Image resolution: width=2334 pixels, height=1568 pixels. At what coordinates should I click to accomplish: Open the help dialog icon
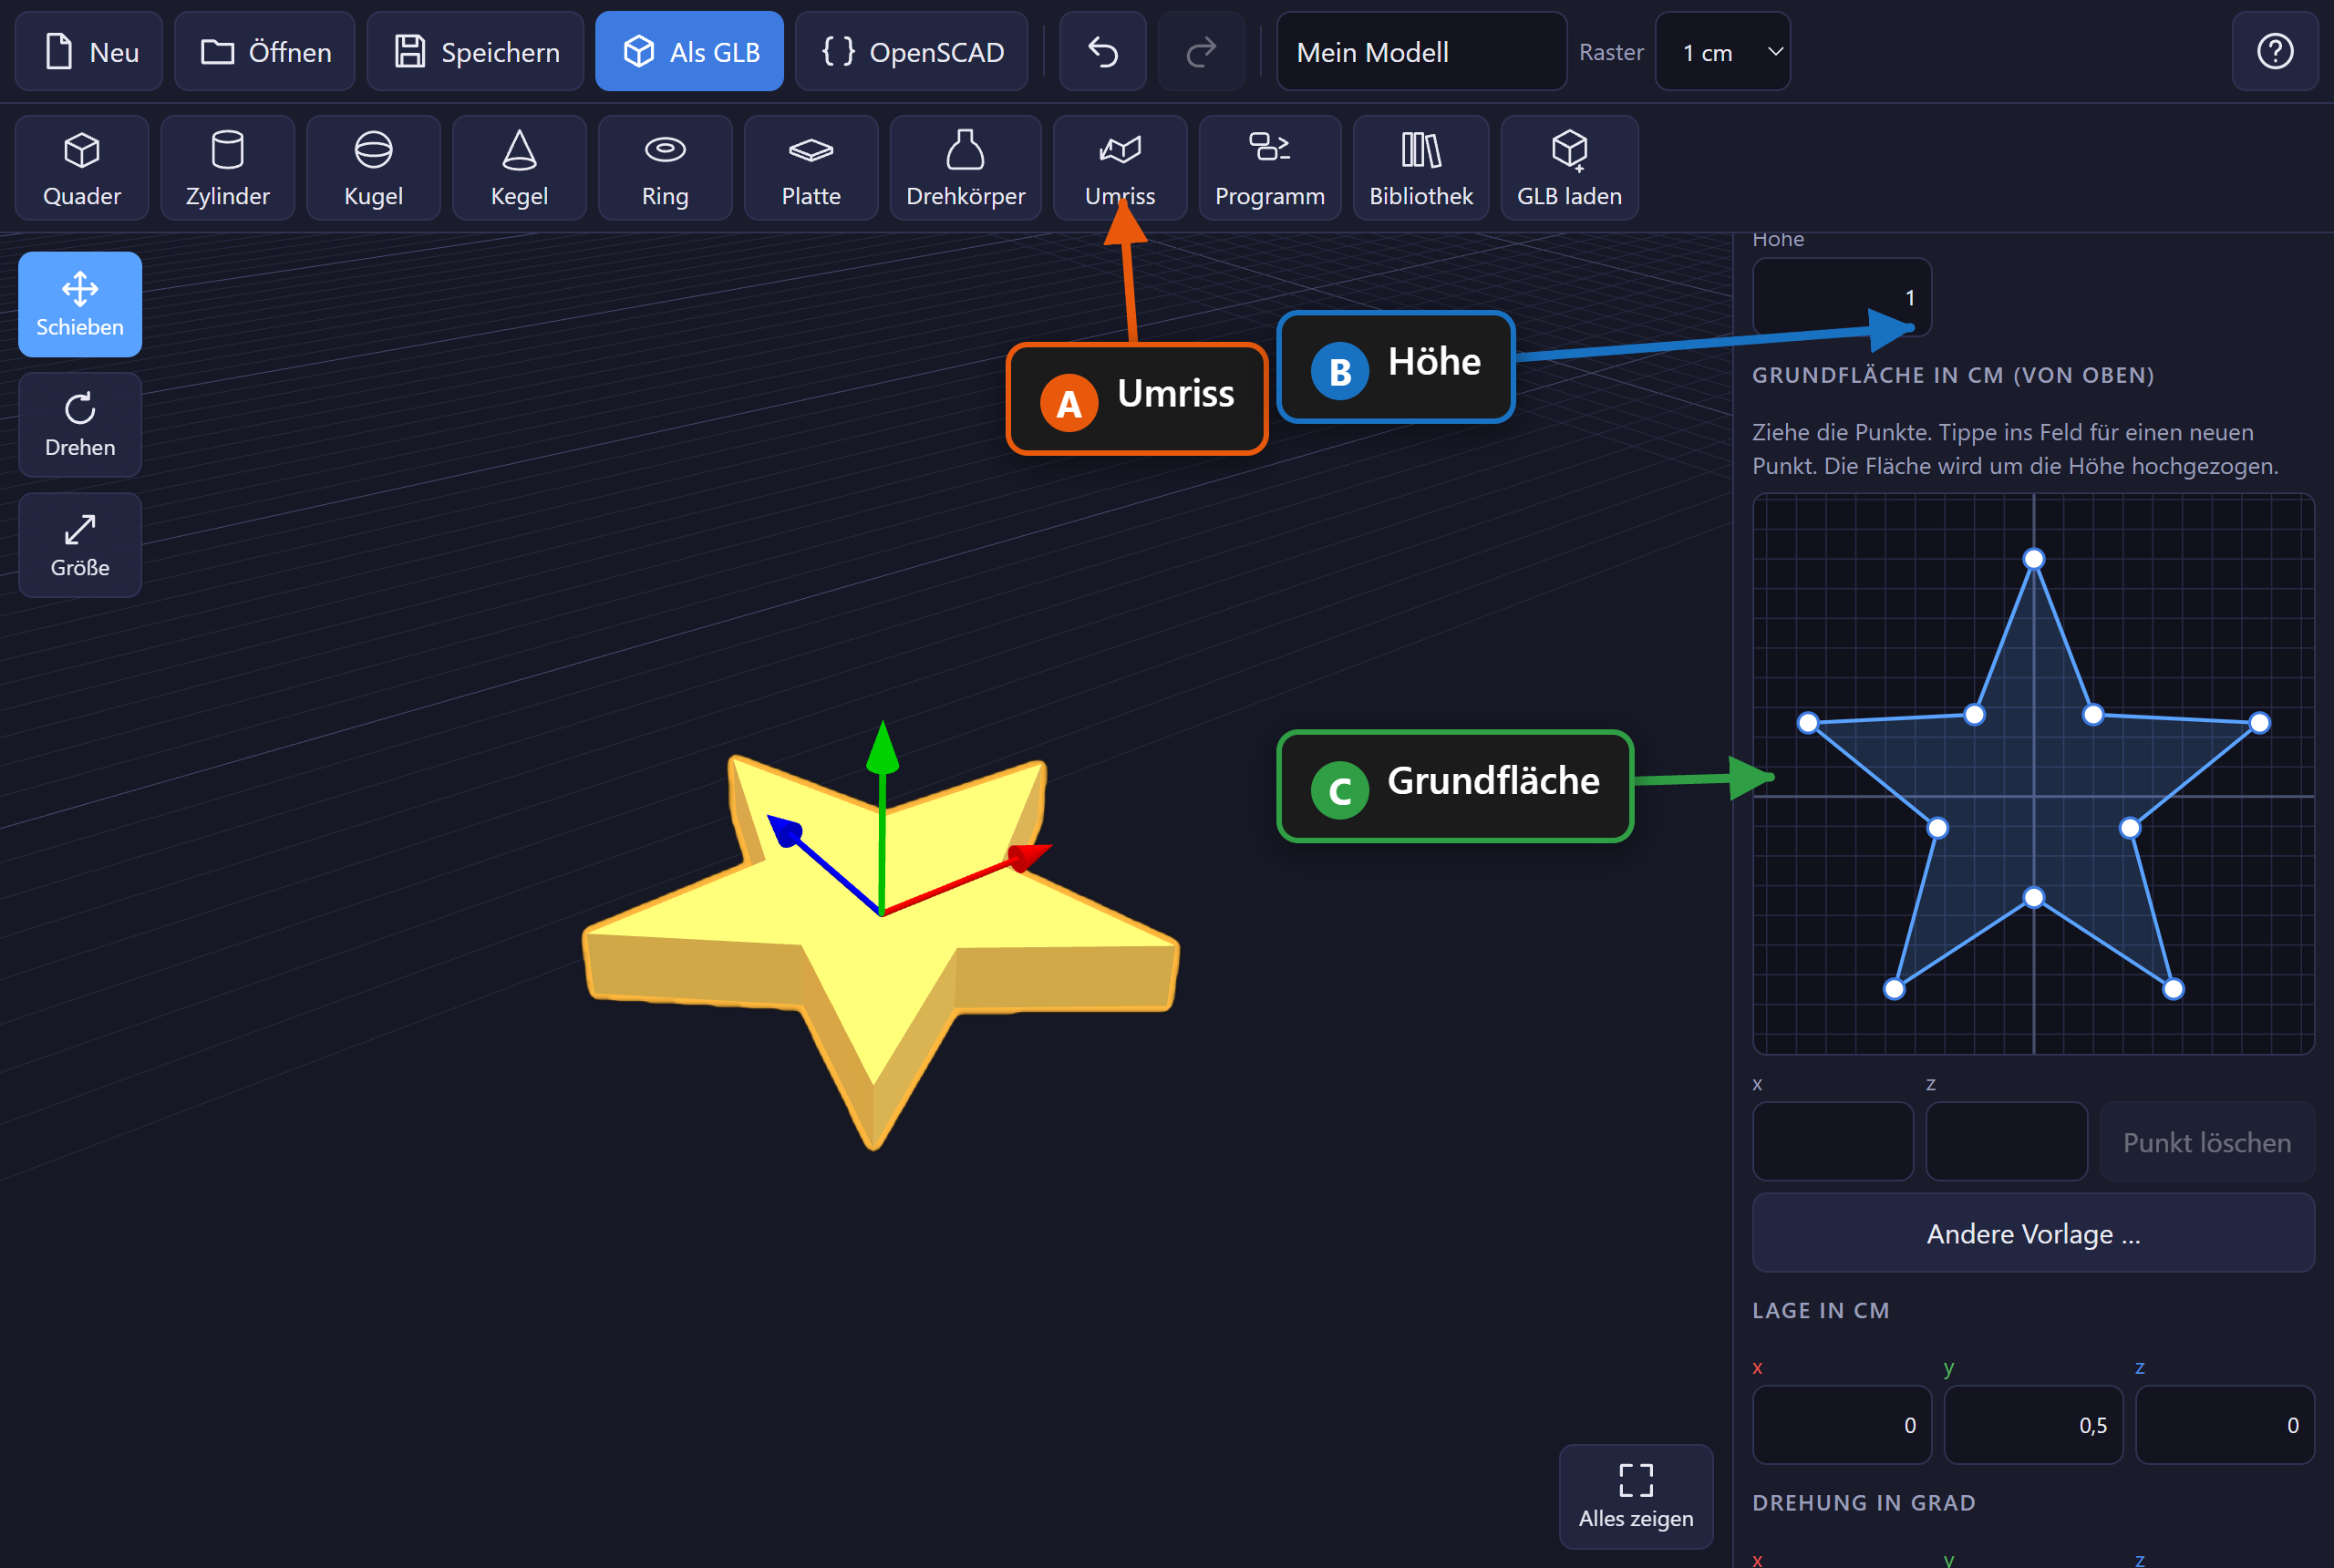(2274, 51)
